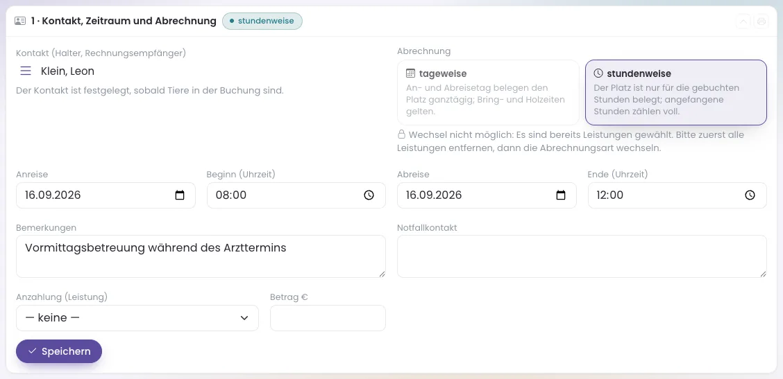This screenshot has width=783, height=379.
Task: Click the section title Kontakt, Zeitraum und Abrechnung
Action: (124, 21)
